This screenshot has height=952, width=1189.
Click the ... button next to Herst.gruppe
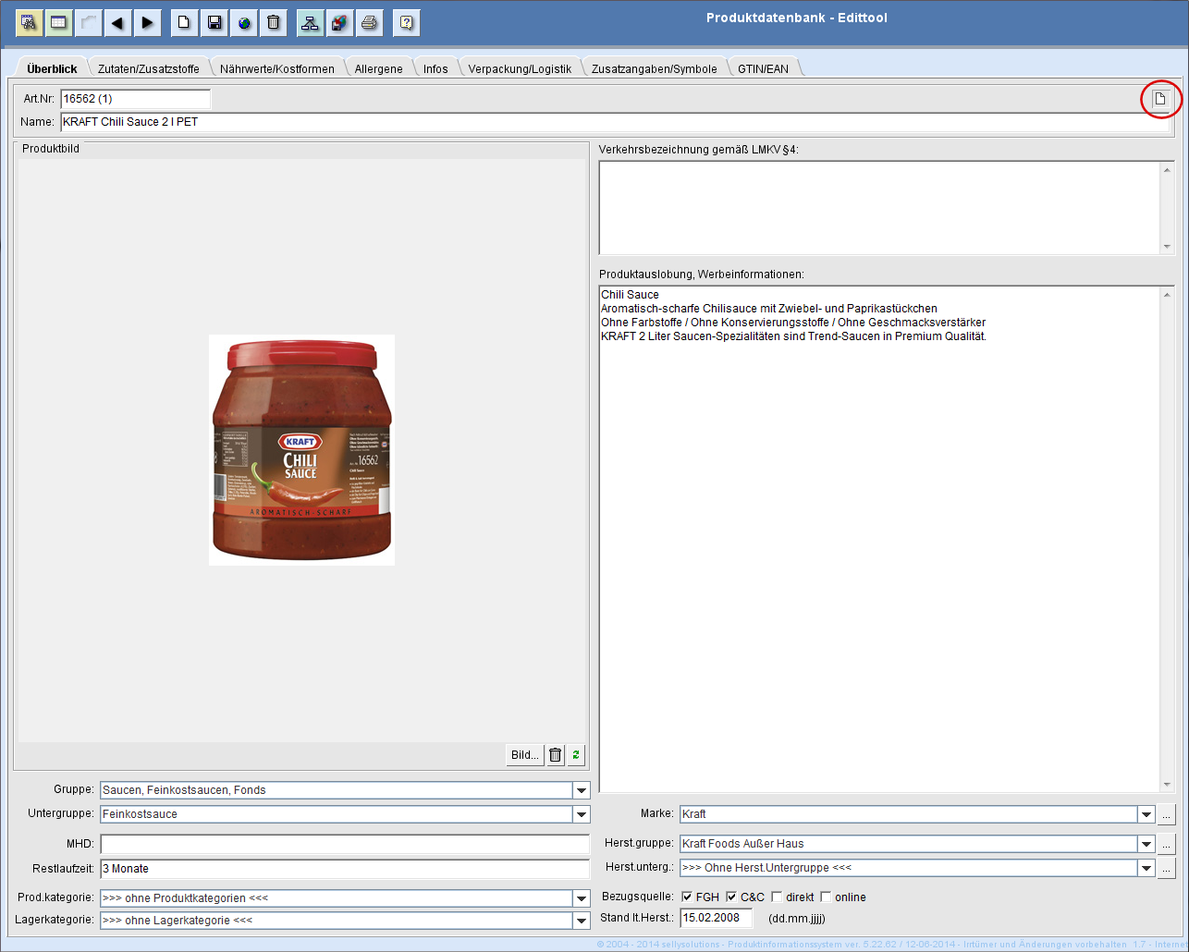(1167, 844)
